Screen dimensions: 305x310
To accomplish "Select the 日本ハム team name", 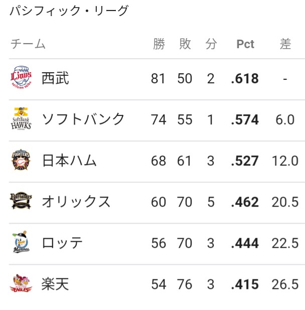I will point(69,161).
